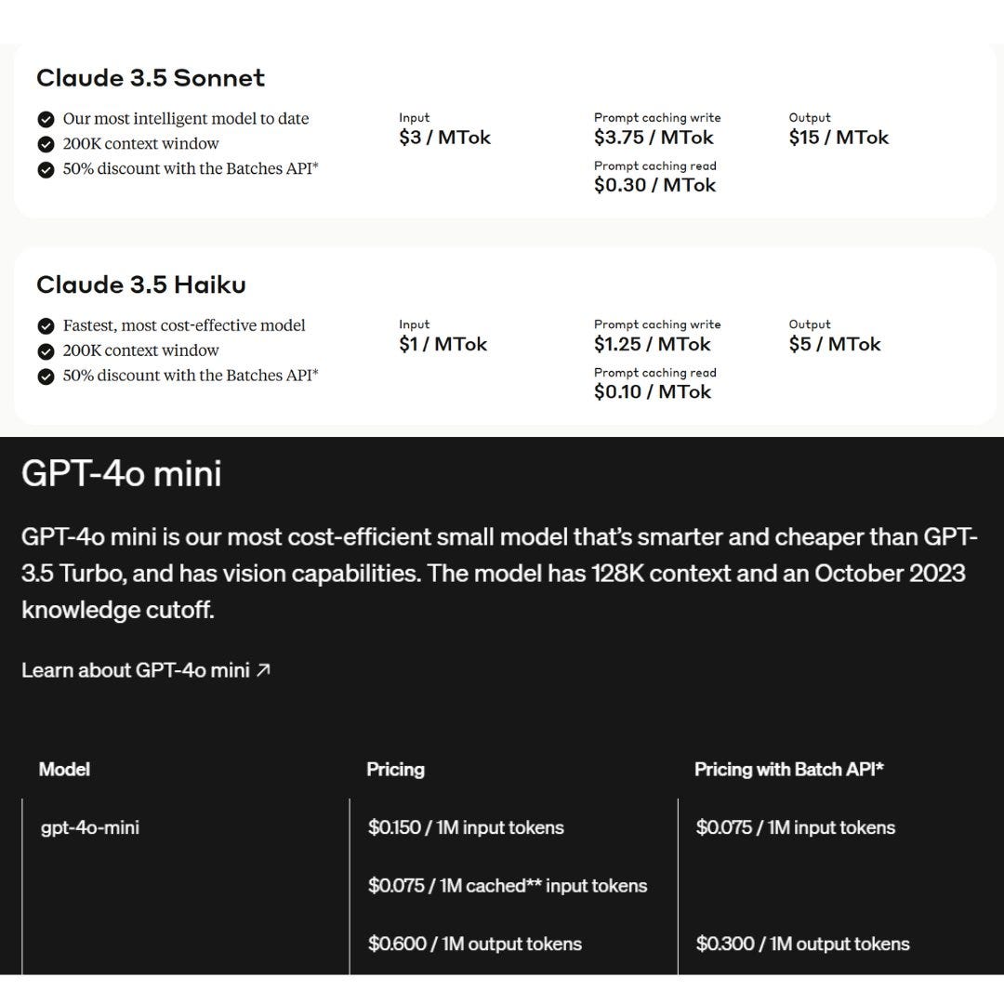
Task: Click the gpt-4o-mini model cell
Action: (x=89, y=827)
